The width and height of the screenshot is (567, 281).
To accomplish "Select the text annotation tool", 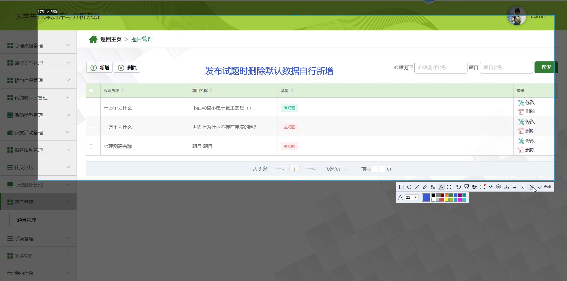I will 441,187.
